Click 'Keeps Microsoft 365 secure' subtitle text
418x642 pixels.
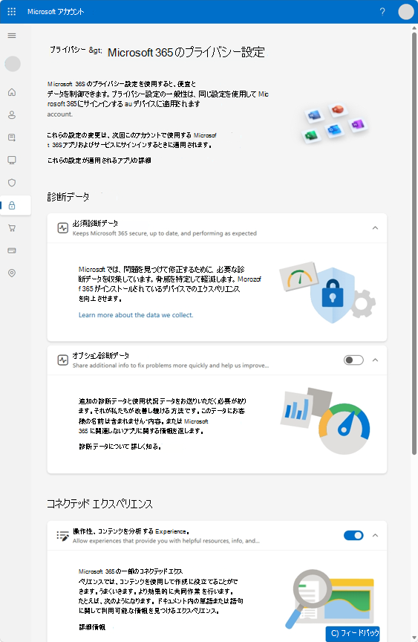(x=164, y=233)
